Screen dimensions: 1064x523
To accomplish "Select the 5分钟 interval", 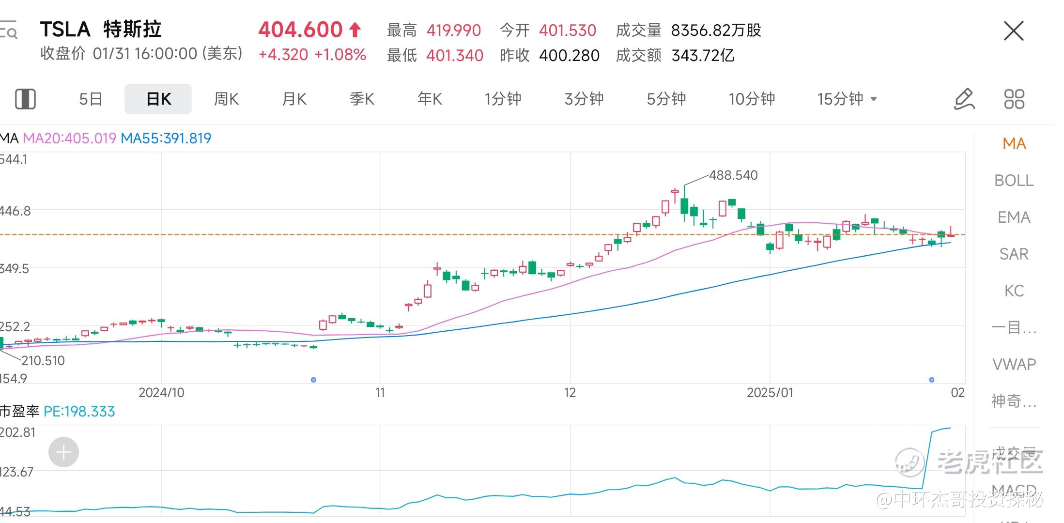I will tap(666, 99).
